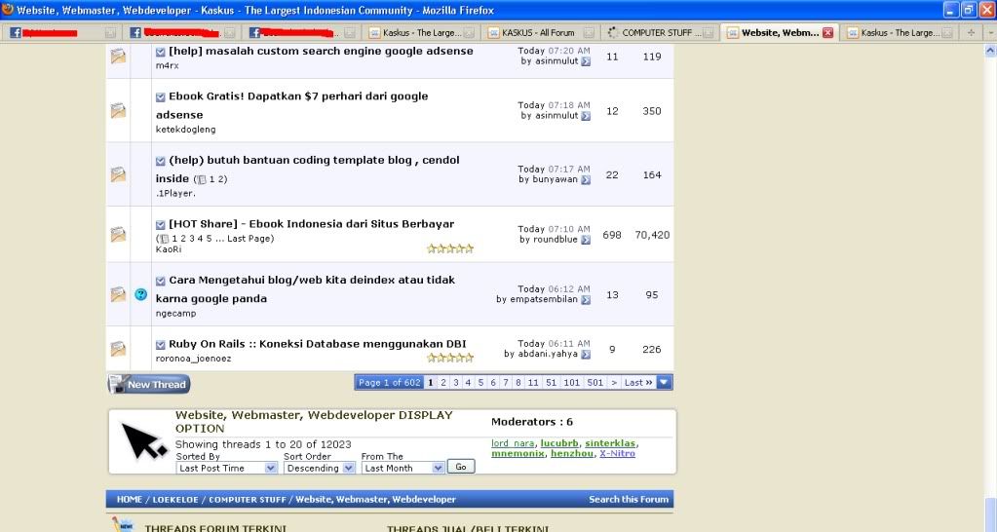Viewport: 997px width, 532px height.
Task: Click thread-title prefix icon of Ruby On Rails thread
Action: 160,345
